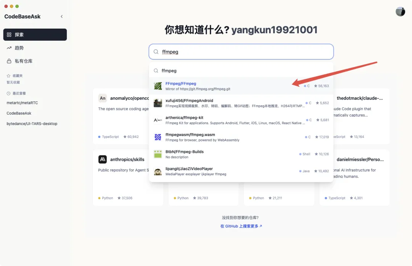Select ffmpegwasm/ffmpeg.wasm result

pyautogui.click(x=241, y=137)
